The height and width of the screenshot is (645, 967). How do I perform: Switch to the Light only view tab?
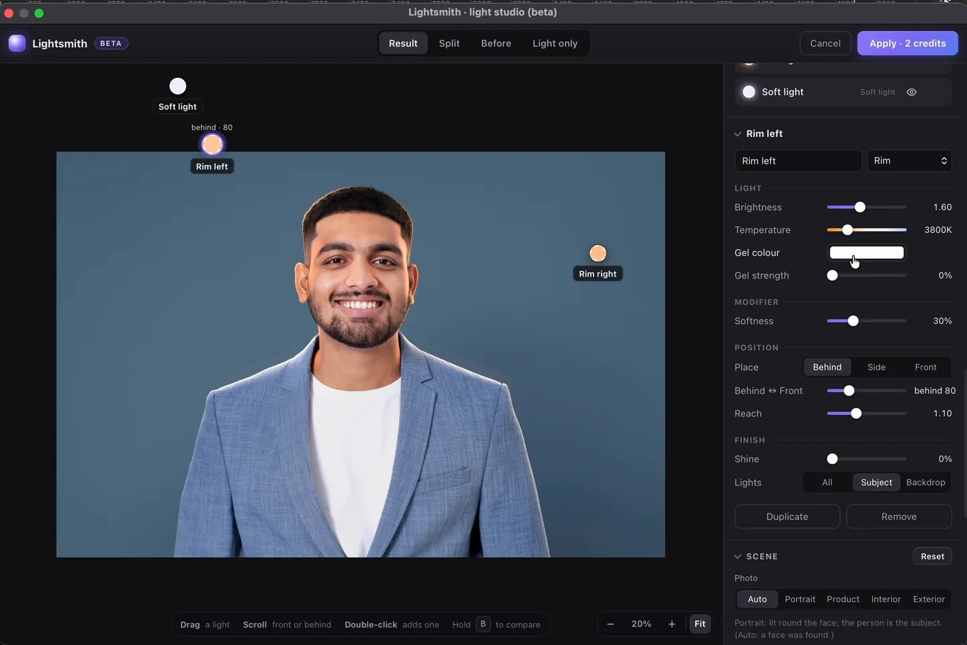click(555, 44)
